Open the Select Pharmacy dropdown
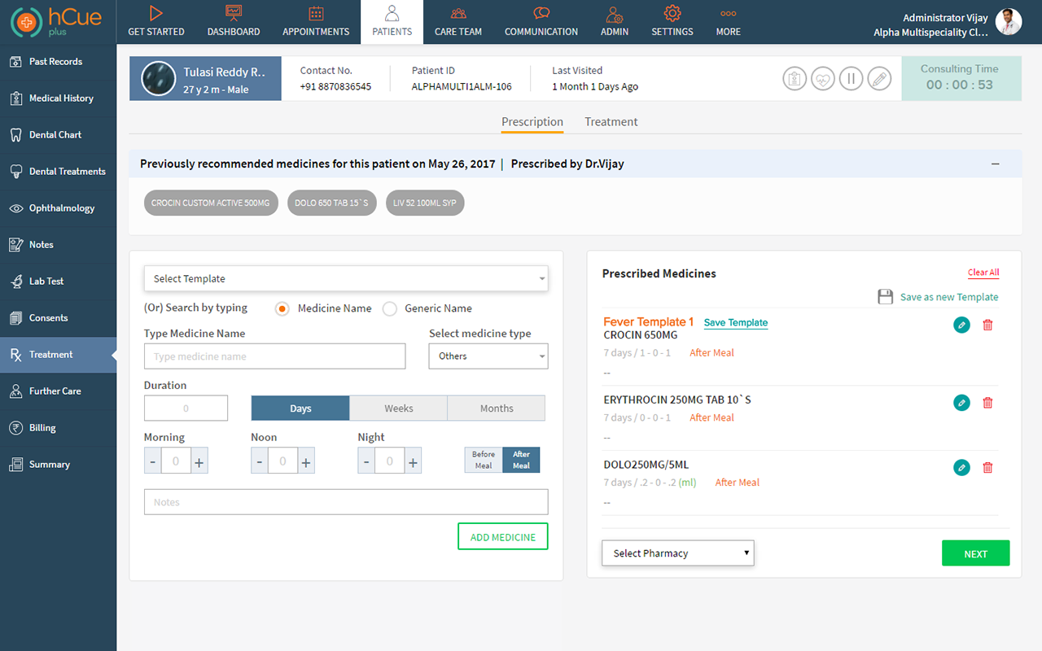Viewport: 1042px width, 651px height. tap(677, 553)
